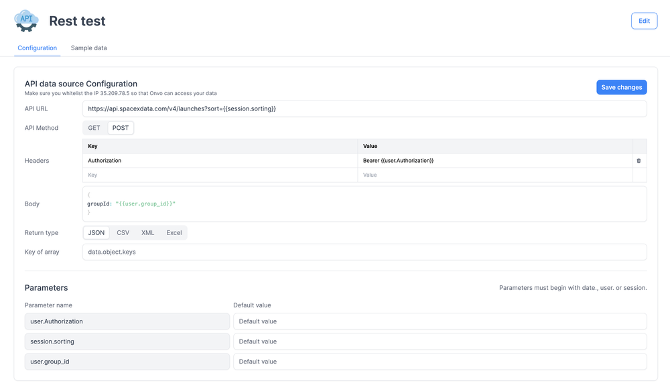670x385 pixels.
Task: Choose CSV return type
Action: (123, 233)
